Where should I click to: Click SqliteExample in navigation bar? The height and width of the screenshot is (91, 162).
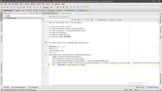[7, 10]
